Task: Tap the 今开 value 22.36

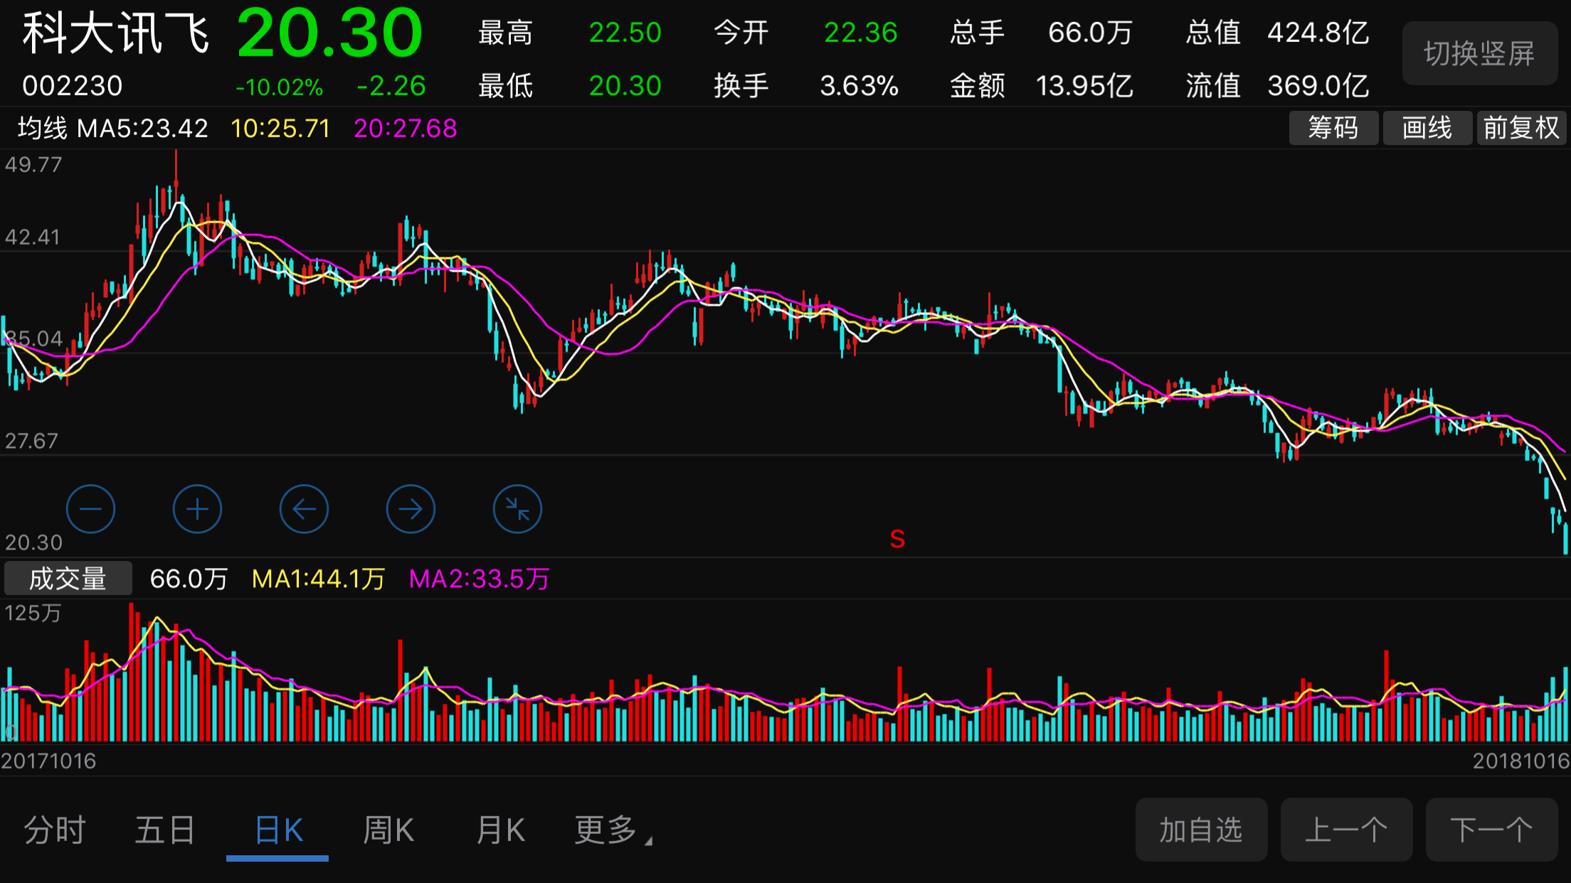Action: tap(861, 33)
